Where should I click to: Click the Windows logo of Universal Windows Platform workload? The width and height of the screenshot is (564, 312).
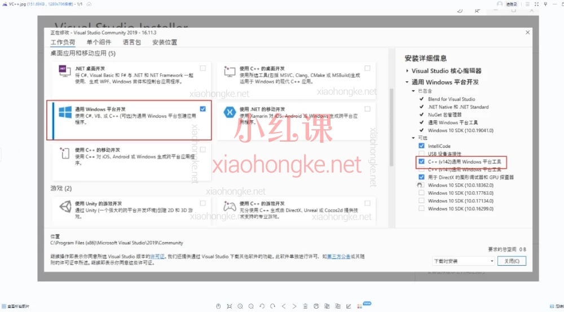point(65,112)
